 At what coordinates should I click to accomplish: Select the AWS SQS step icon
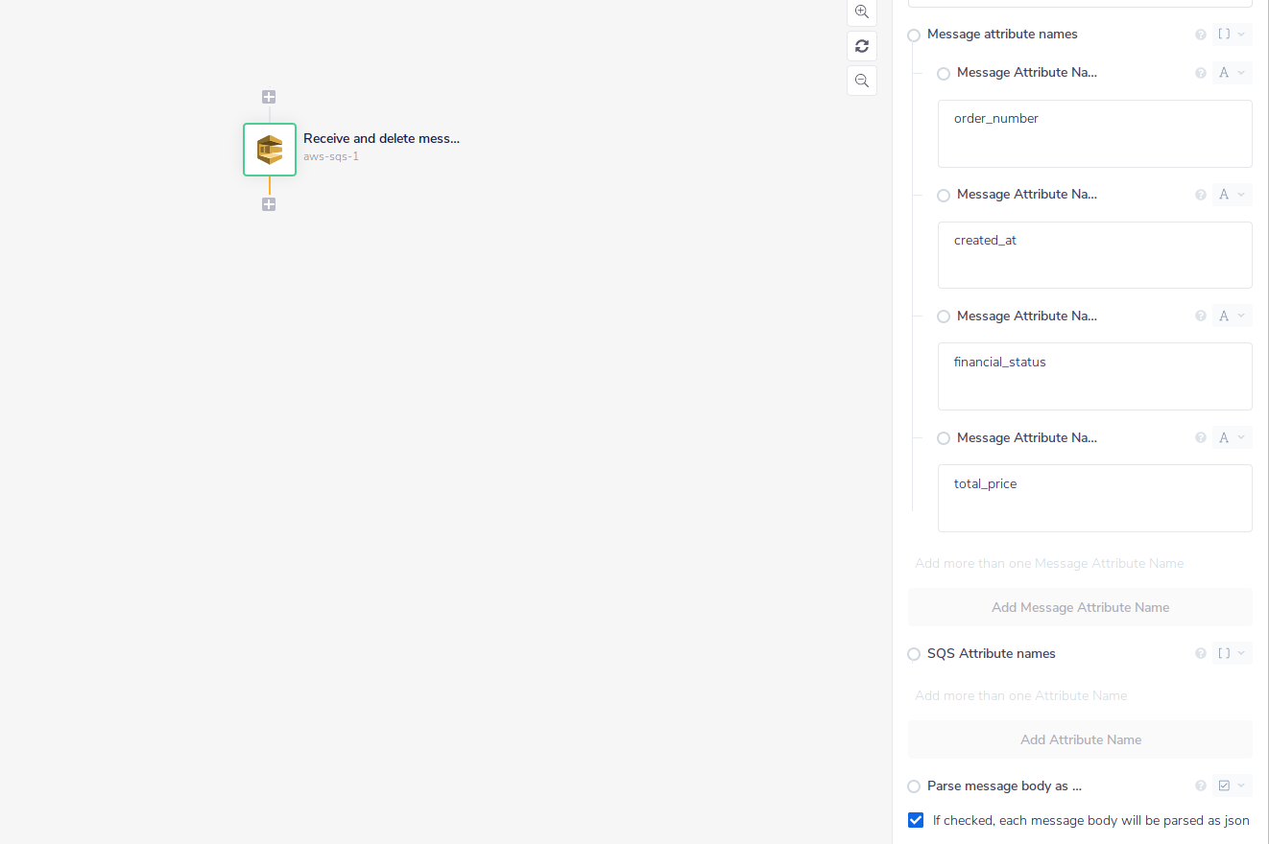point(270,150)
